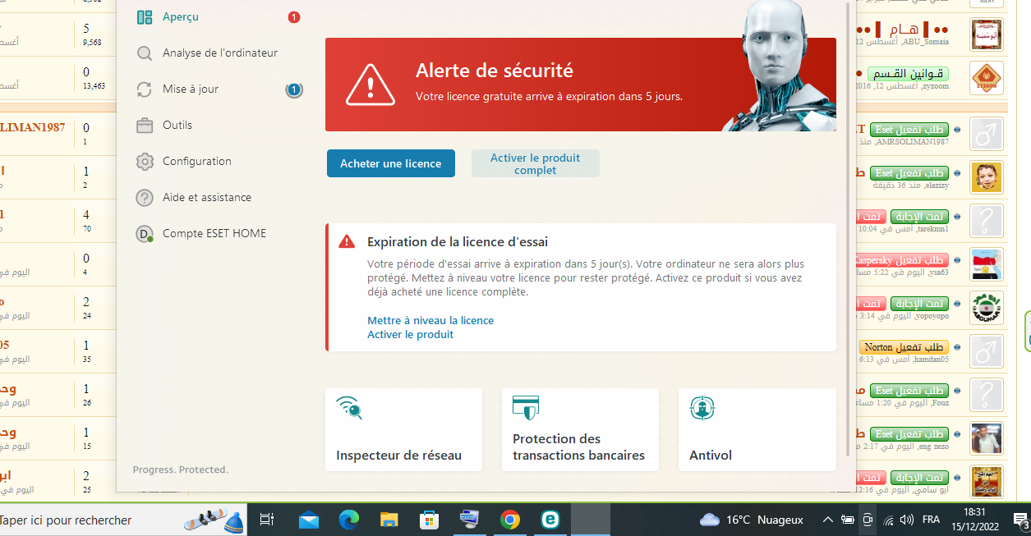
Task: Open Protection des transactions bancaires tile
Action: (x=580, y=429)
